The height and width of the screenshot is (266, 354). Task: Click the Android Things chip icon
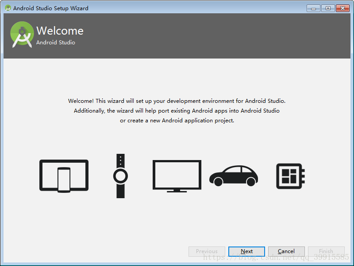(291, 176)
